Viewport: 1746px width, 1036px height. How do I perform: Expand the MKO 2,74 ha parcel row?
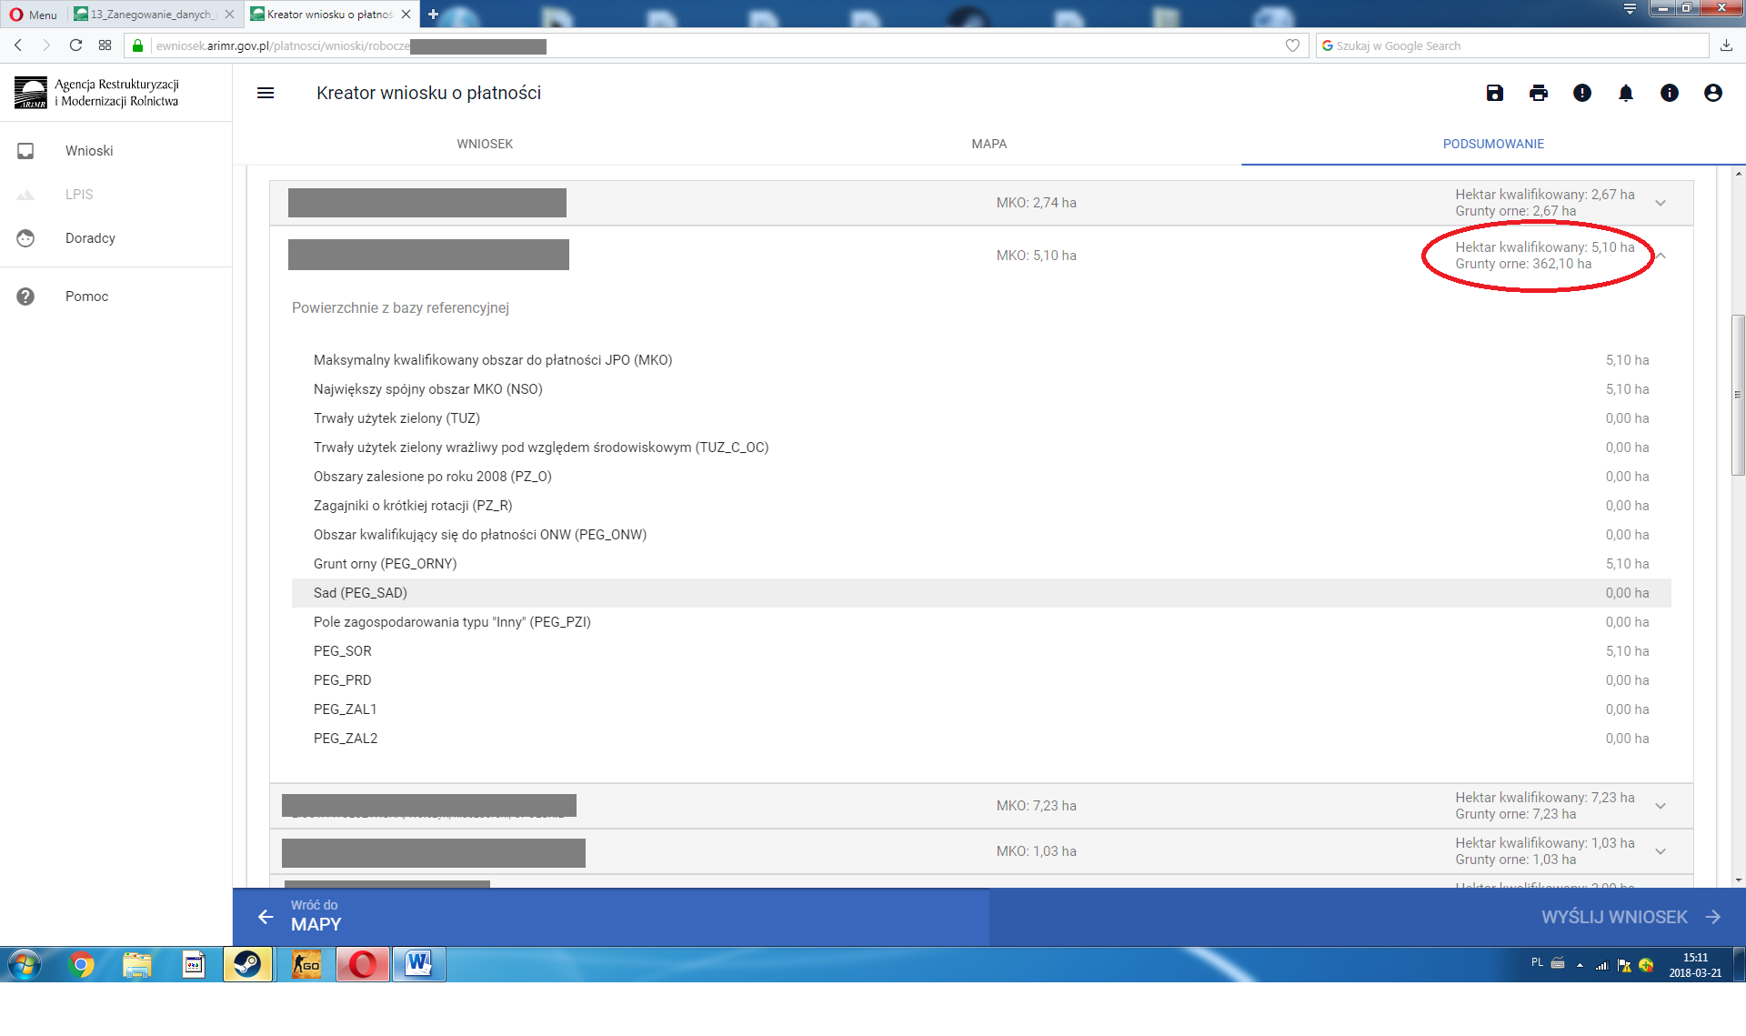(x=1660, y=203)
